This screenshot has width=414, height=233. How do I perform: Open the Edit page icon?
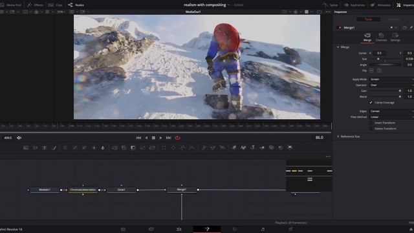coord(179,229)
